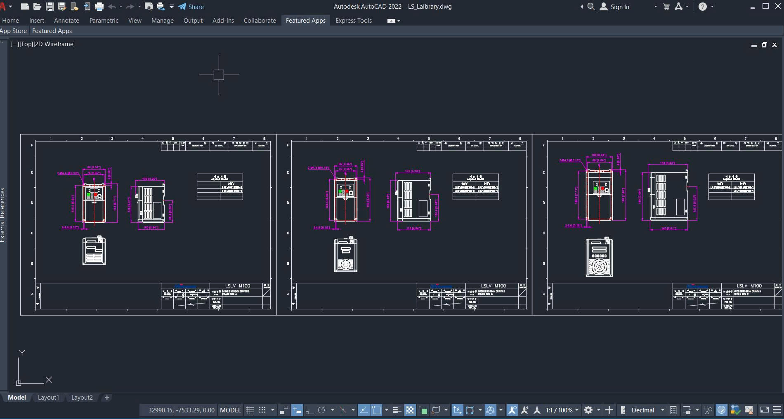Viewport: 784px width, 419px height.
Task: Click the Share button
Action: pos(191,7)
